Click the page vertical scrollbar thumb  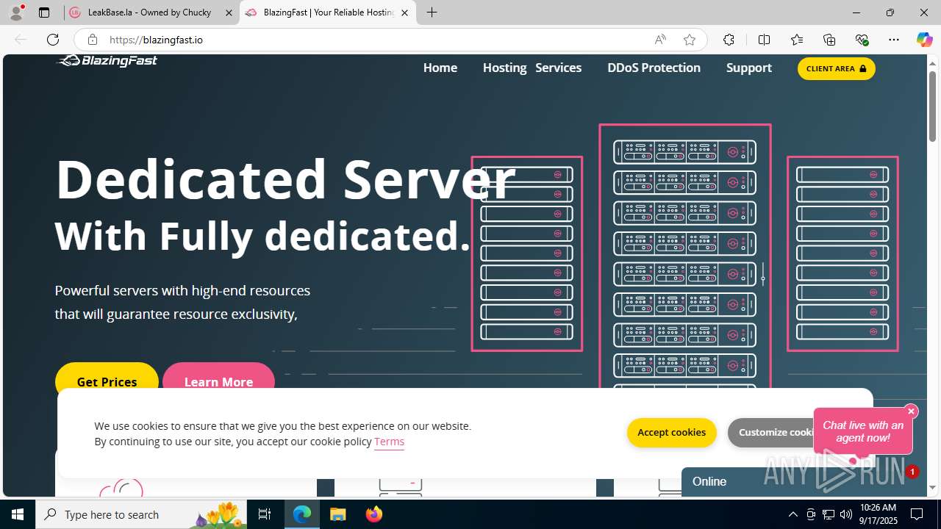932,106
